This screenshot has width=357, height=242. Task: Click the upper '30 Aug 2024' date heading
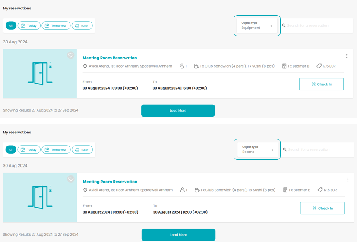(x=15, y=42)
